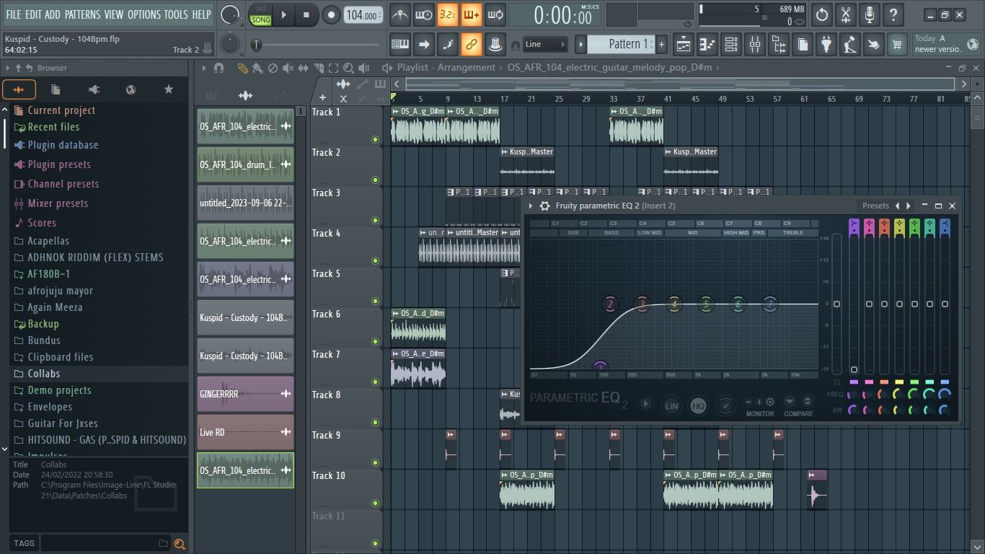The height and width of the screenshot is (554, 985).
Task: Select the Zoom tool in the Playlist toolbar
Action: [349, 67]
